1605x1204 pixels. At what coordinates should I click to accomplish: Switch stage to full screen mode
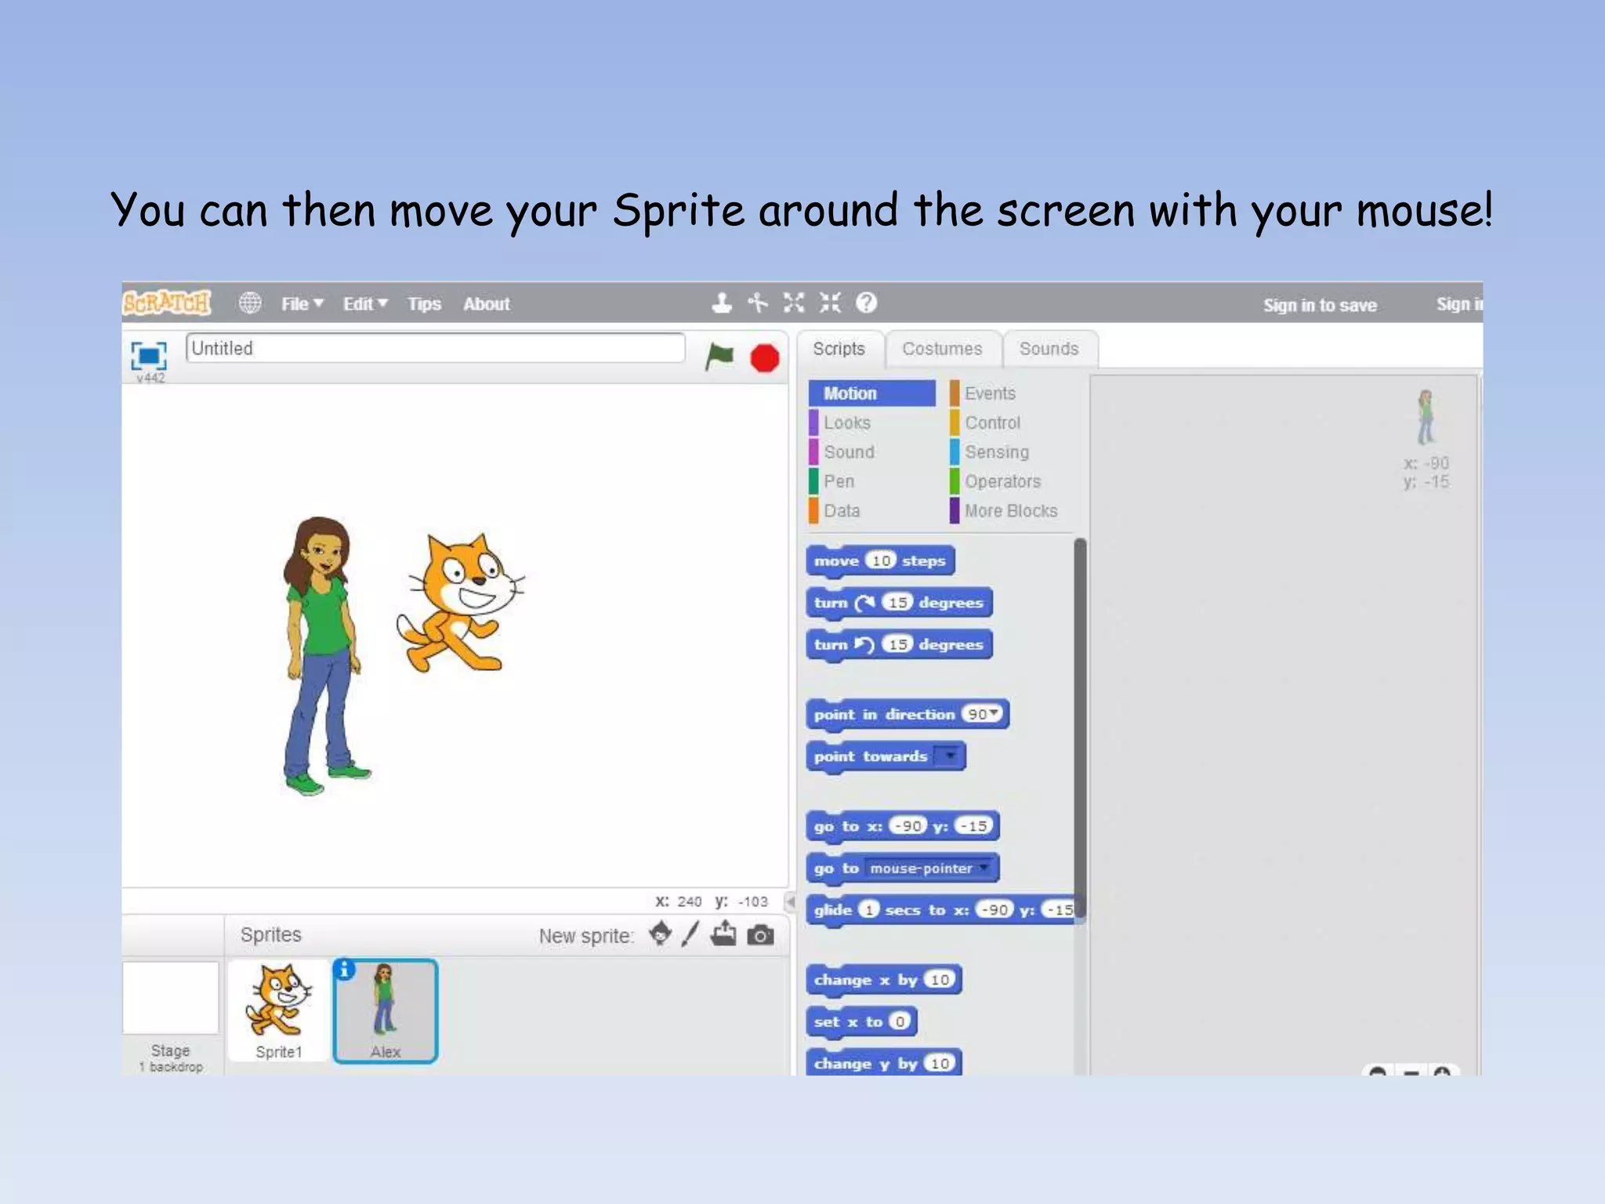coord(149,355)
